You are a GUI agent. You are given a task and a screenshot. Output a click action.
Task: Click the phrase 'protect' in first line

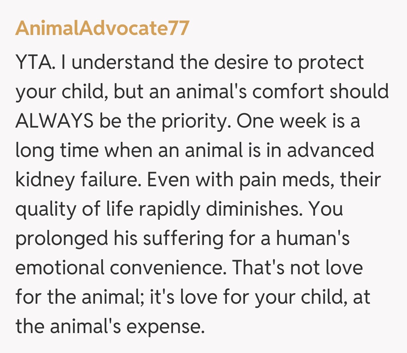pyautogui.click(x=331, y=62)
